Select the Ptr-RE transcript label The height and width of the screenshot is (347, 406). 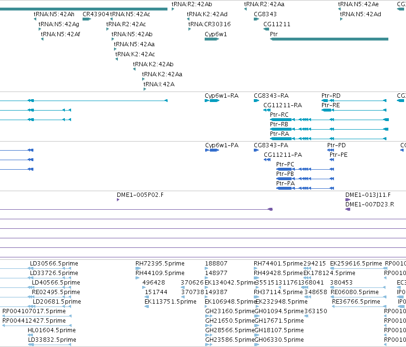[x=331, y=105]
